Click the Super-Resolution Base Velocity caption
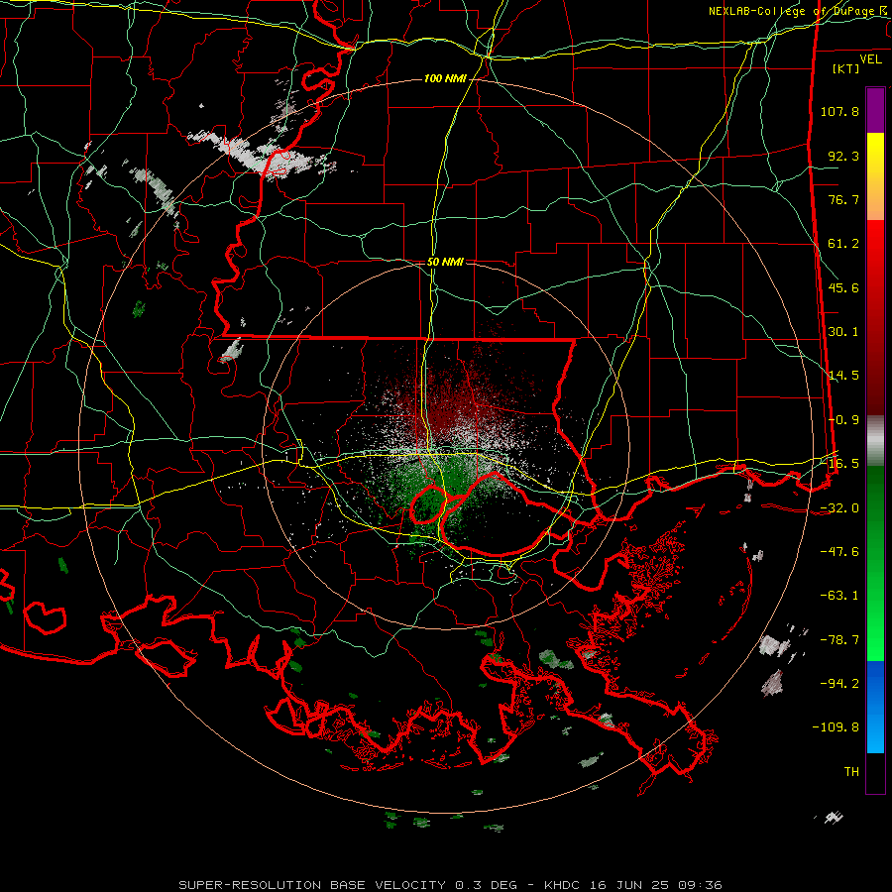 pos(450,885)
